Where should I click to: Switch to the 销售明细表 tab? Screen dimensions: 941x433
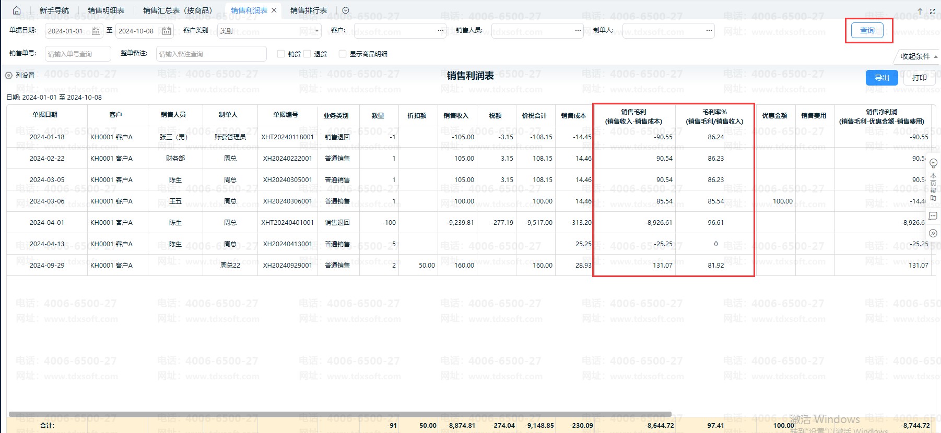(x=106, y=10)
